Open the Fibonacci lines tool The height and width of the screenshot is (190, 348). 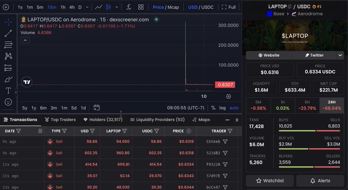[8, 45]
